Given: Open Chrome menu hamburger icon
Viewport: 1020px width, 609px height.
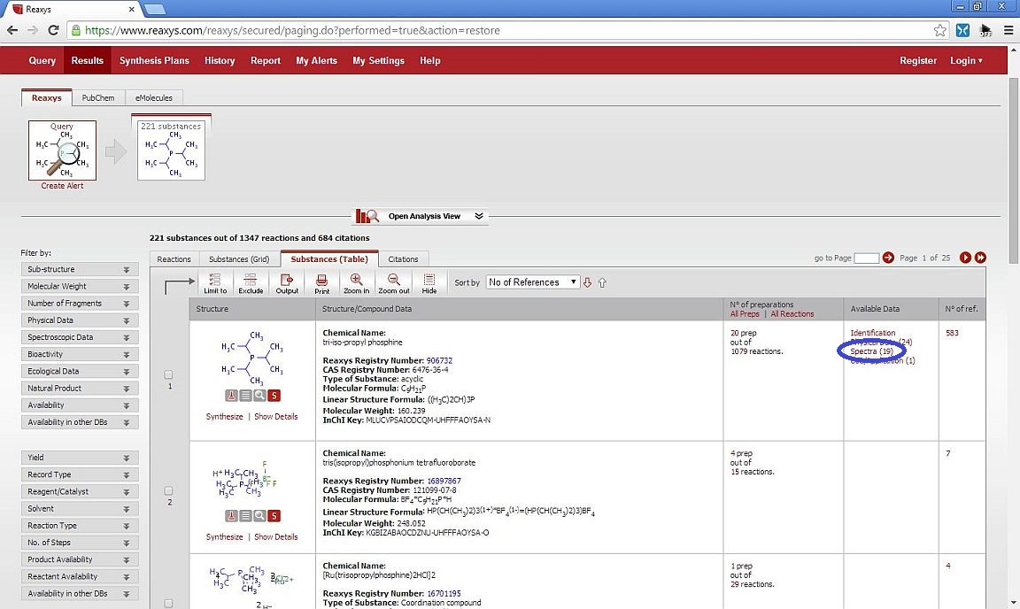Looking at the screenshot, I should coord(1008,30).
